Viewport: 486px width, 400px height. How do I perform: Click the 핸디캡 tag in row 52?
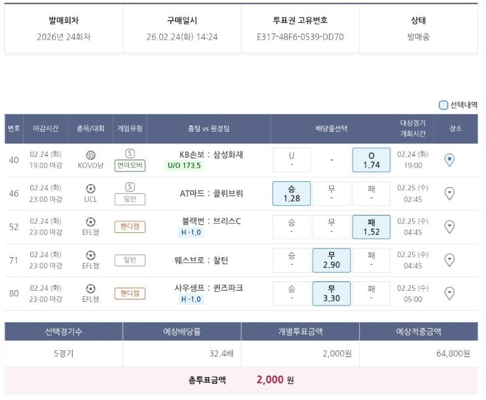pos(130,227)
